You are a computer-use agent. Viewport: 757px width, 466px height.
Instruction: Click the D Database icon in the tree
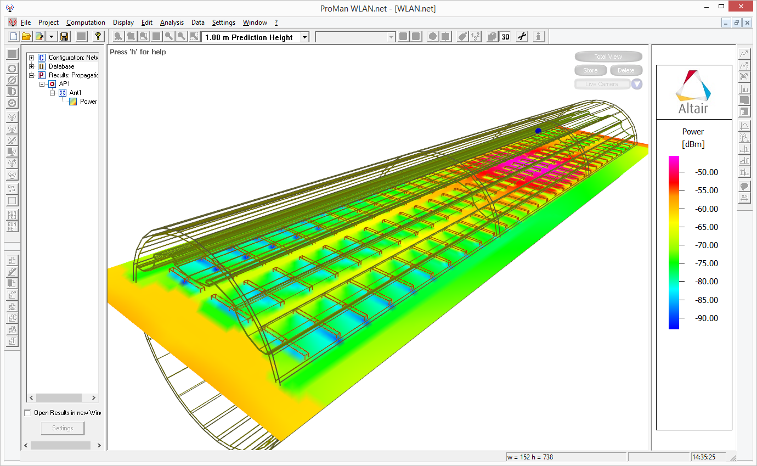(42, 66)
